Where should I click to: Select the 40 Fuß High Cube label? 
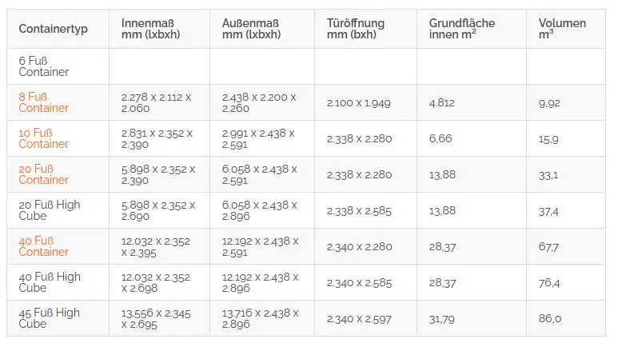click(x=50, y=282)
